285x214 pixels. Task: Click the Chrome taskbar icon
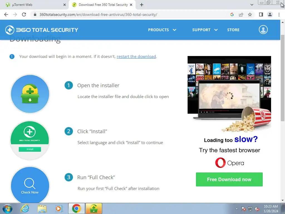coord(76,208)
